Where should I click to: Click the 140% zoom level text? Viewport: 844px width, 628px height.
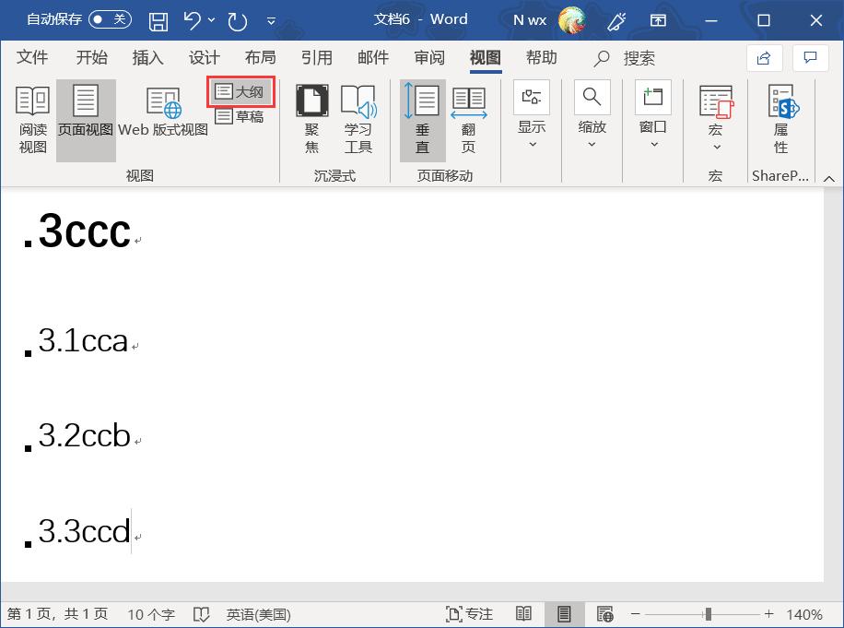click(804, 614)
